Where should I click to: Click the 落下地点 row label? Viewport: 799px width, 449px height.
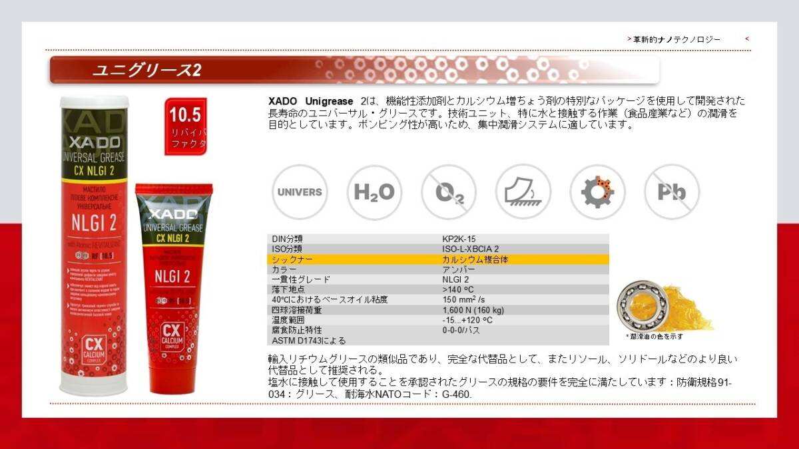(x=288, y=289)
